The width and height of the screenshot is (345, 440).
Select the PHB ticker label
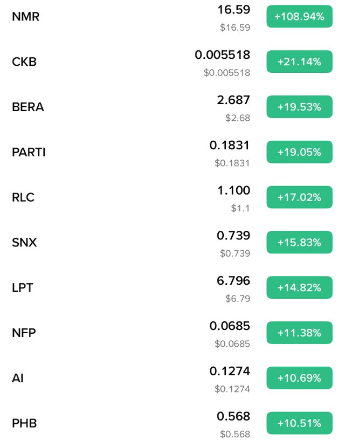pos(24,423)
